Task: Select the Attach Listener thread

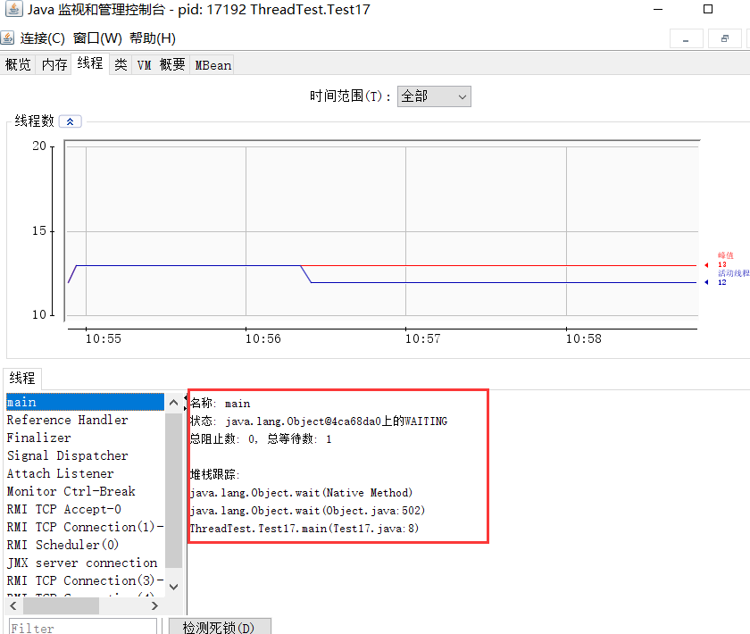Action: (85, 473)
